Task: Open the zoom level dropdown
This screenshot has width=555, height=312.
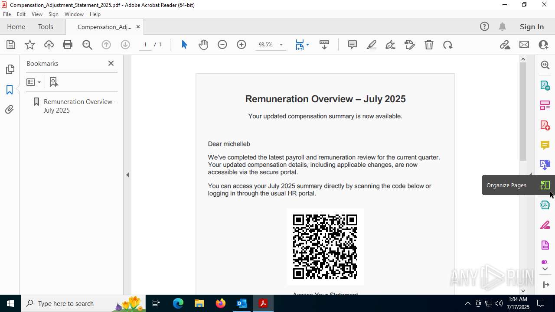Action: tap(281, 45)
